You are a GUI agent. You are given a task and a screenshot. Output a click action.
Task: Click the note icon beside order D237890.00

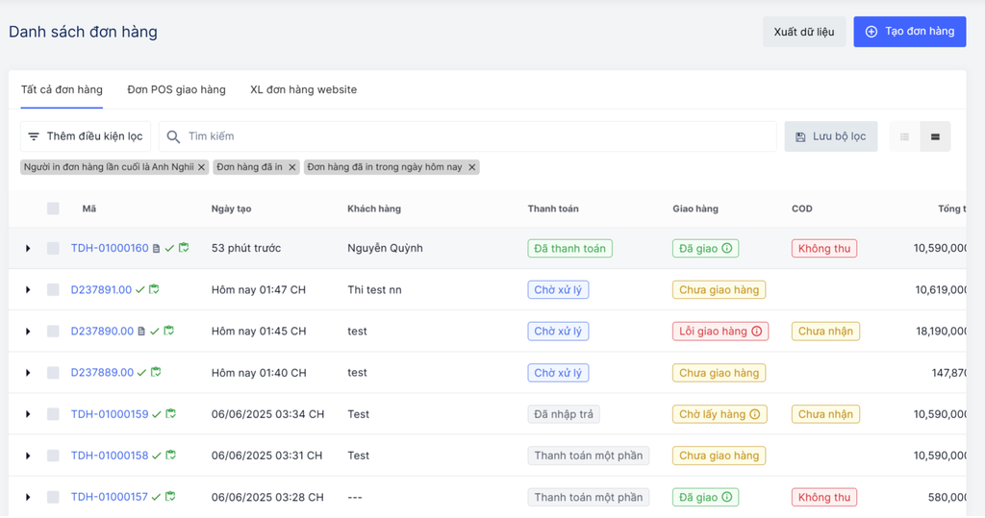pyautogui.click(x=142, y=332)
